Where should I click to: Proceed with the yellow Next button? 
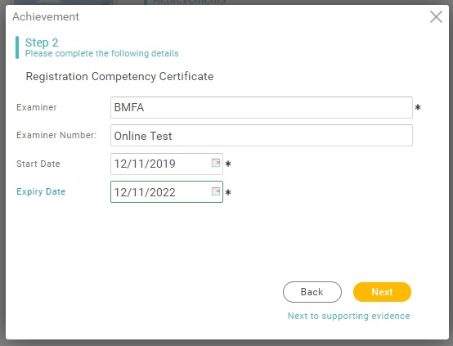382,292
